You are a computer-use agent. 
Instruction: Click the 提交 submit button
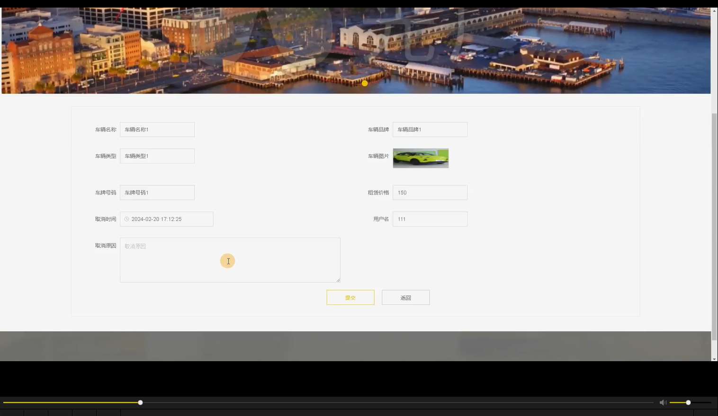point(350,297)
